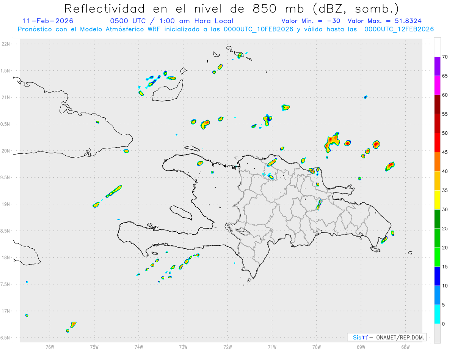Click the '22N' latitude label
This screenshot has height=352, width=455.
(6, 44)
